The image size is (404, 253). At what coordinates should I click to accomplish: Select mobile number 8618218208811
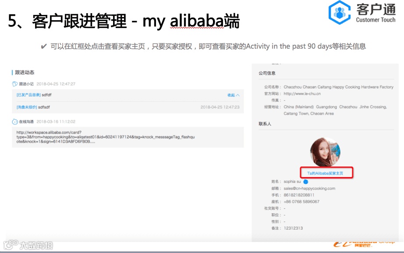pyautogui.click(x=299, y=195)
